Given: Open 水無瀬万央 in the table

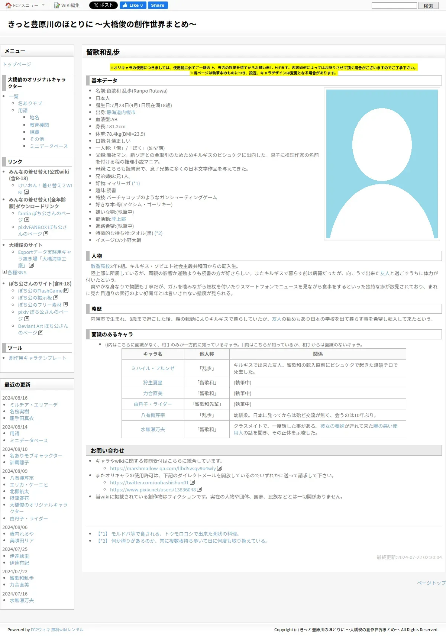Looking at the screenshot, I should 153,429.
